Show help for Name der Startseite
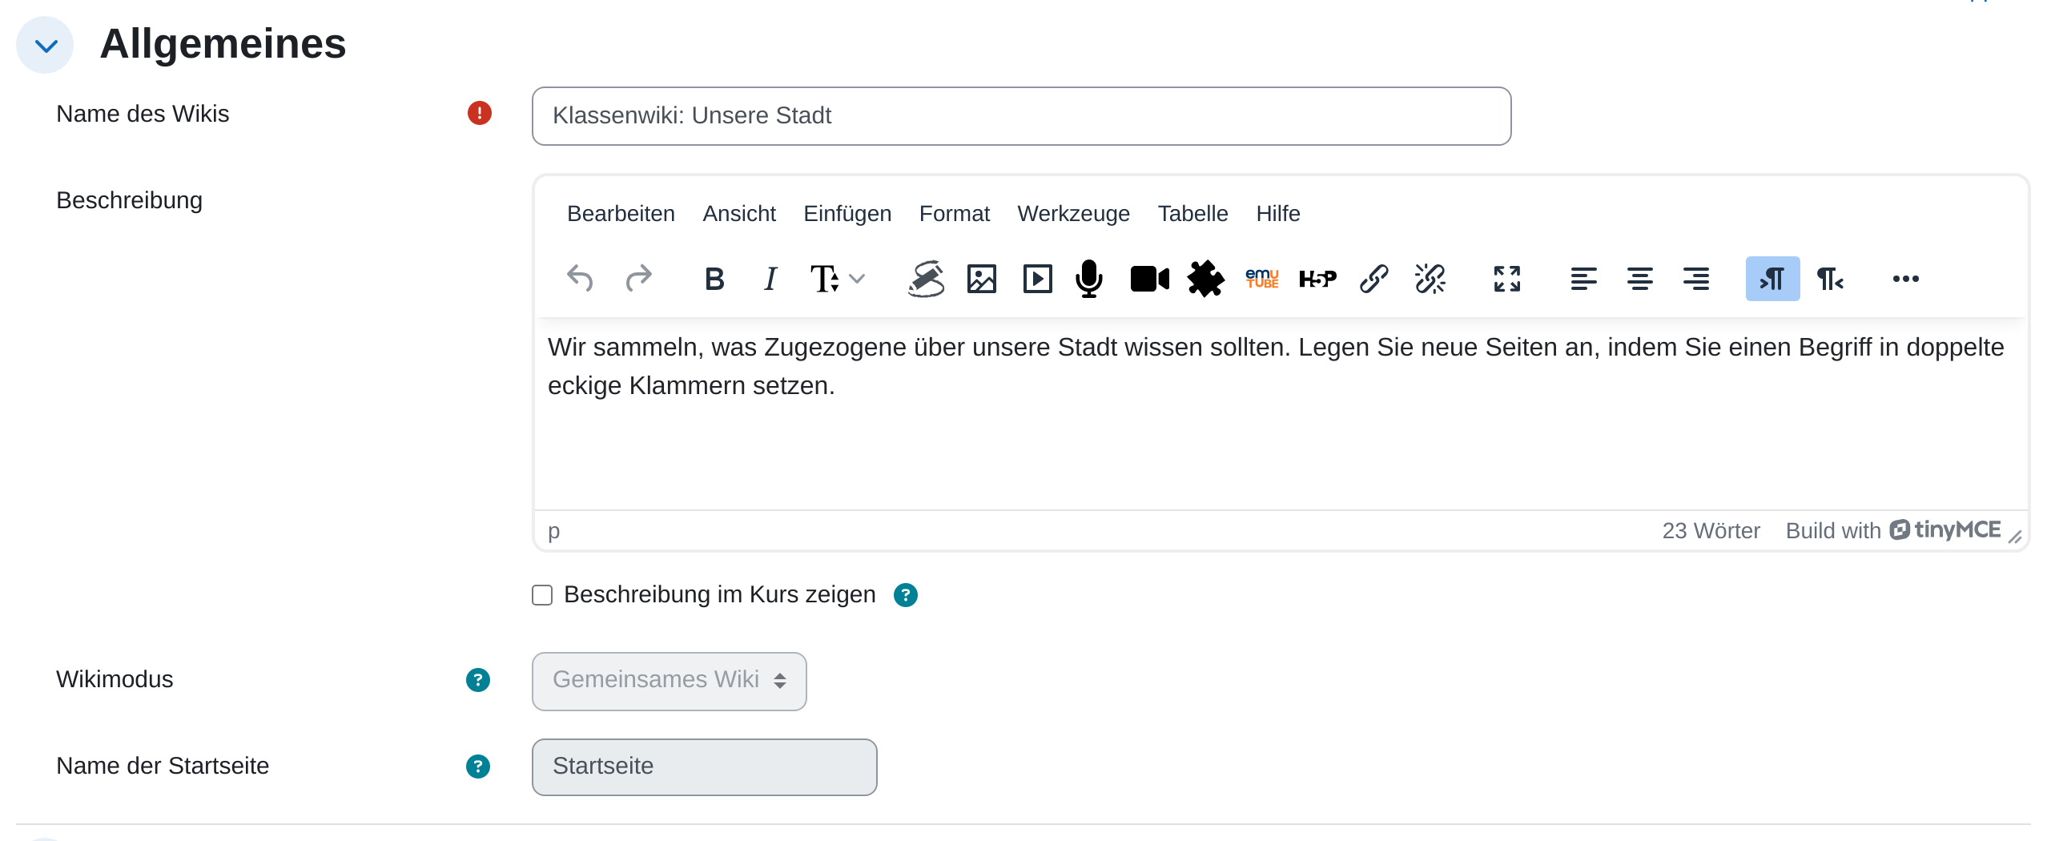 (x=478, y=767)
